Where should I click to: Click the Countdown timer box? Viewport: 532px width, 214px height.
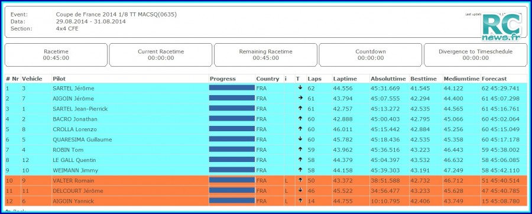(x=371, y=54)
